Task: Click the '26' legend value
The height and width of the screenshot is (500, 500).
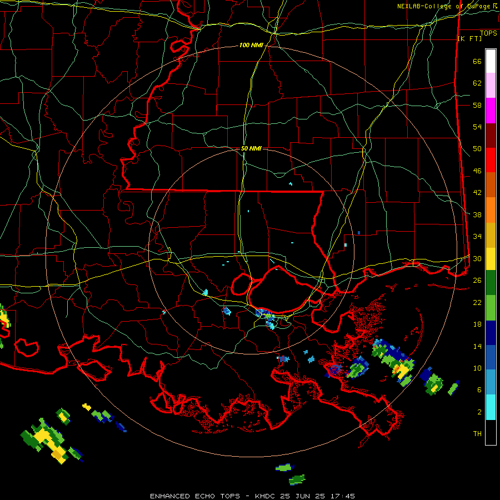Action: tap(477, 281)
